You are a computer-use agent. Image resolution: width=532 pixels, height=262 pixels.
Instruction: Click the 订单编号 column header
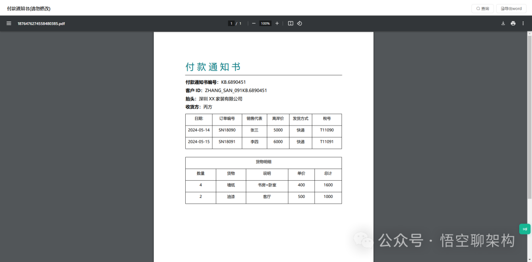(x=227, y=119)
